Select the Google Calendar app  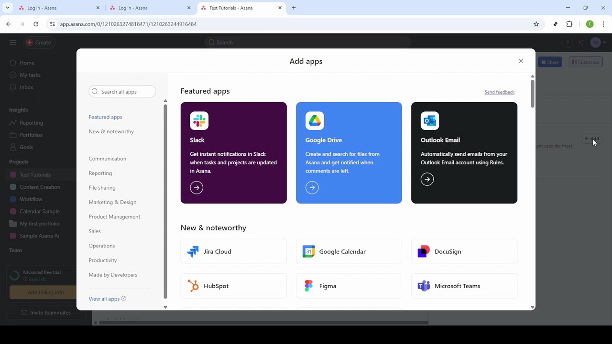point(349,251)
